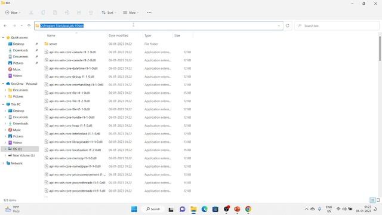
Task: Switch to large thumbnails view icon
Action: point(378,200)
